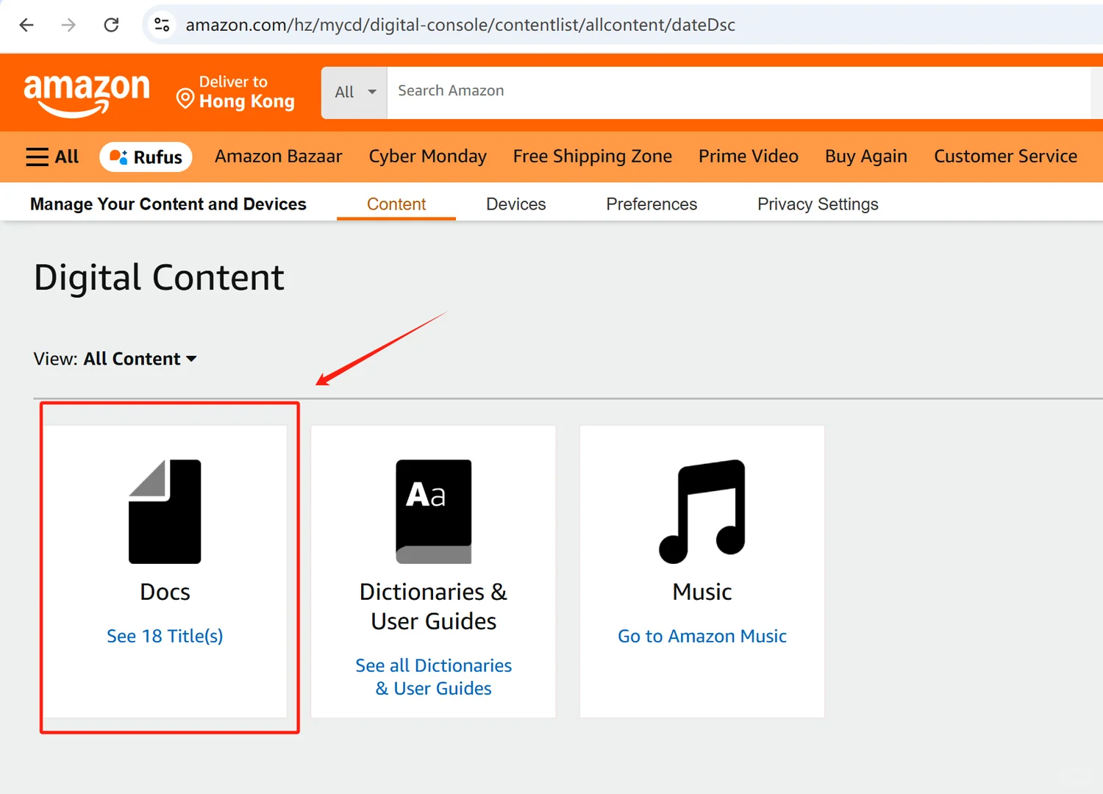Open Customer Service from navigation bar

1005,157
